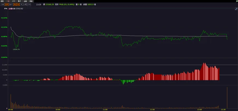The height and width of the screenshot is (111, 238).
Task: Click the tall closing volume bar at 13:30
Action: coord(227,98)
